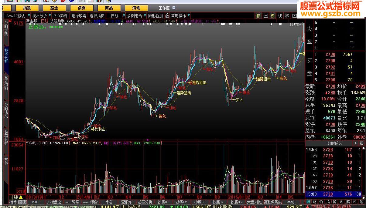Click the lock icon next to 图形叠加

pyautogui.click(x=167, y=16)
